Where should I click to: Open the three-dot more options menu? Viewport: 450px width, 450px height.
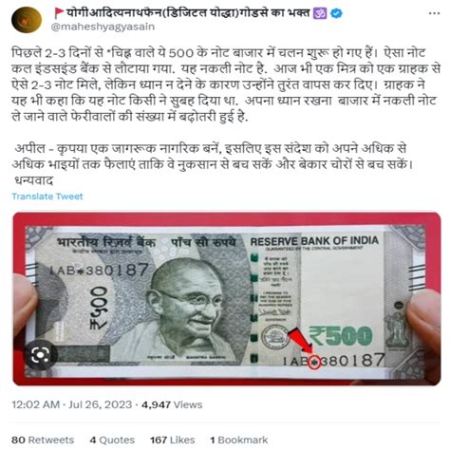(434, 13)
